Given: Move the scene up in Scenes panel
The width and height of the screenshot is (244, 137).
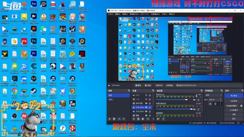Looking at the screenshot, I should point(119,119).
